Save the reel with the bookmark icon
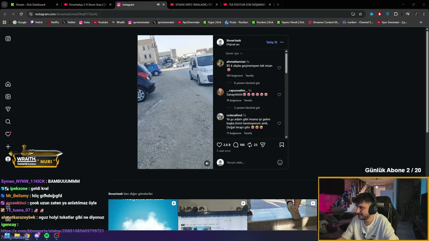The width and height of the screenshot is (429, 241). tap(282, 145)
